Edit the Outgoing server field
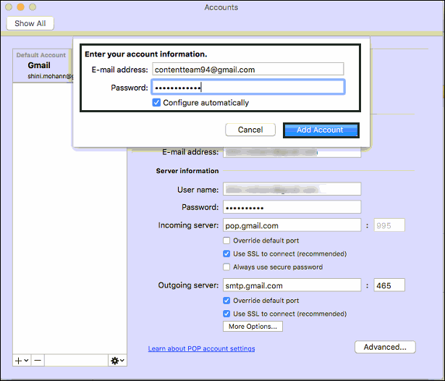The image size is (445, 381). point(292,285)
